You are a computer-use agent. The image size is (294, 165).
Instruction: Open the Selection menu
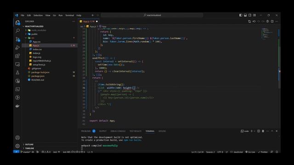coord(38,15)
